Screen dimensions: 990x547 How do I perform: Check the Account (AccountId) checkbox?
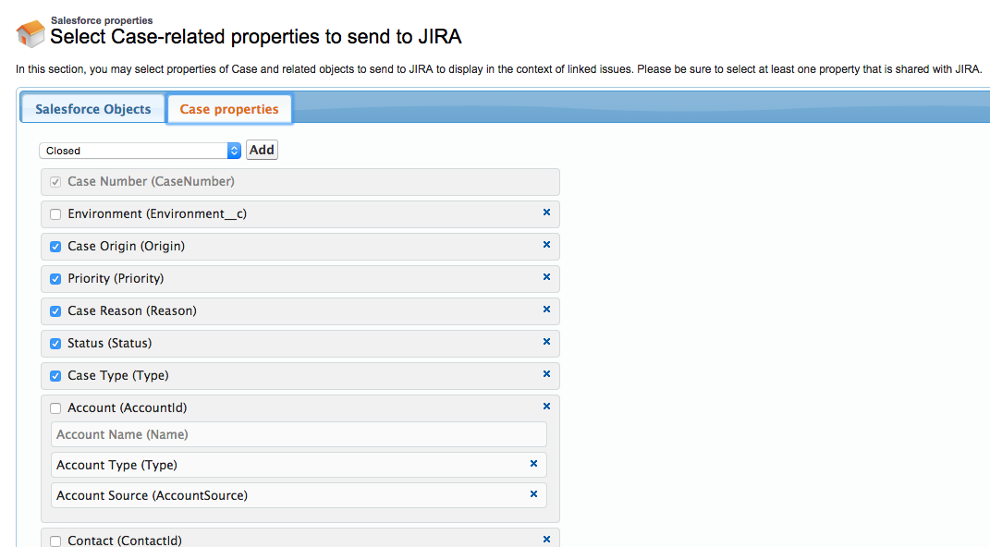coord(55,408)
